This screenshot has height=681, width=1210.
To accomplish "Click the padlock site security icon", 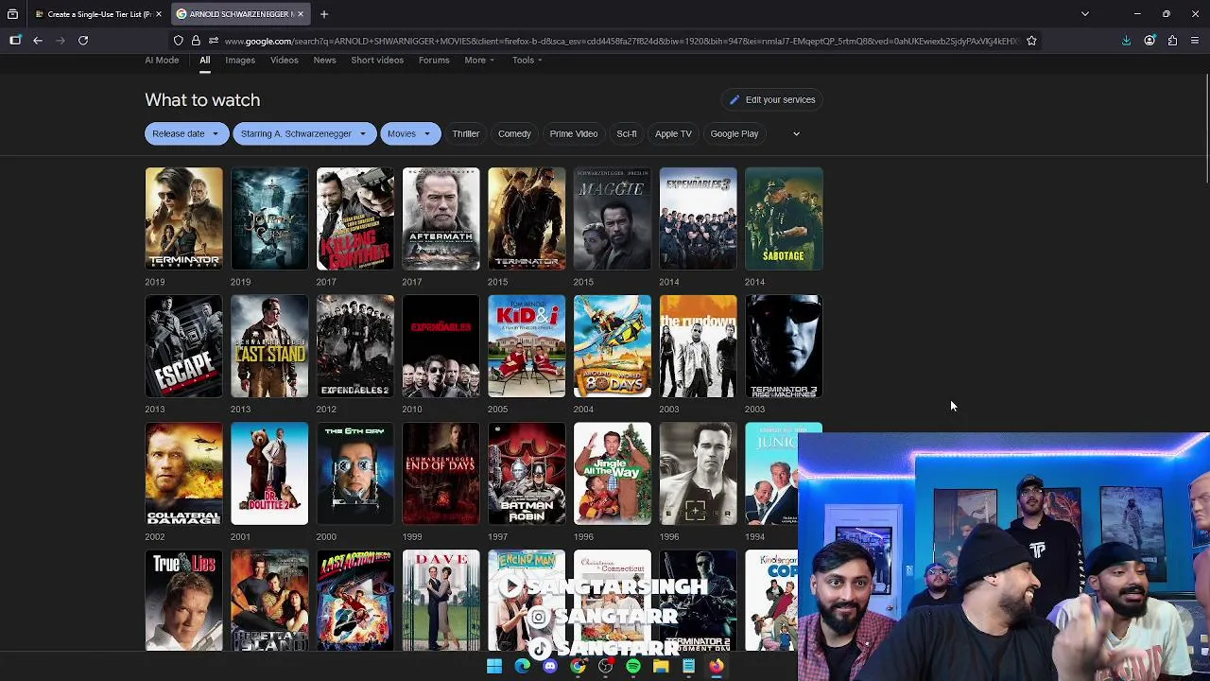I will click(196, 41).
